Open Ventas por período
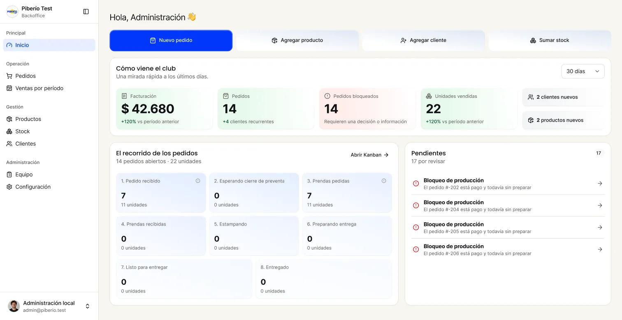Screen dimensions: 622x320 (x=49, y=88)
